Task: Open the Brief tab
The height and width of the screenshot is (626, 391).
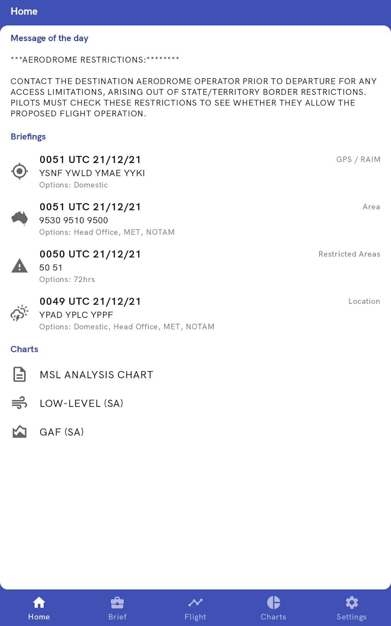Action: tap(117, 608)
